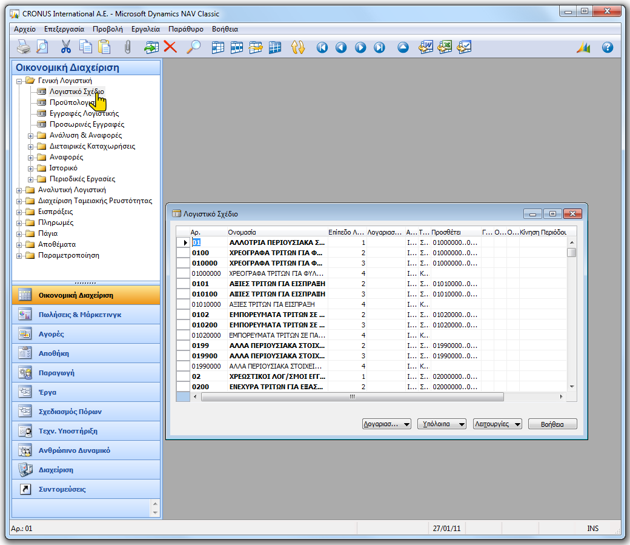Open the Εργαλεία menu
This screenshot has height=545, width=630.
click(145, 29)
